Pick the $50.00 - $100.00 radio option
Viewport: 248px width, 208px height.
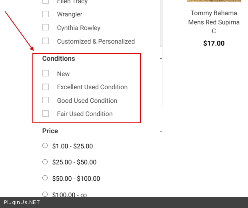45,178
